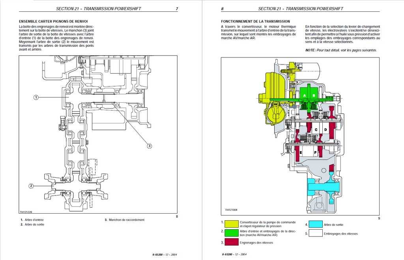Image resolution: width=404 pixels, height=260 pixels.
Task: Click the heading 'FONCTIONNEMENT DE LA TRANSMISSION'
Action: tap(255, 22)
